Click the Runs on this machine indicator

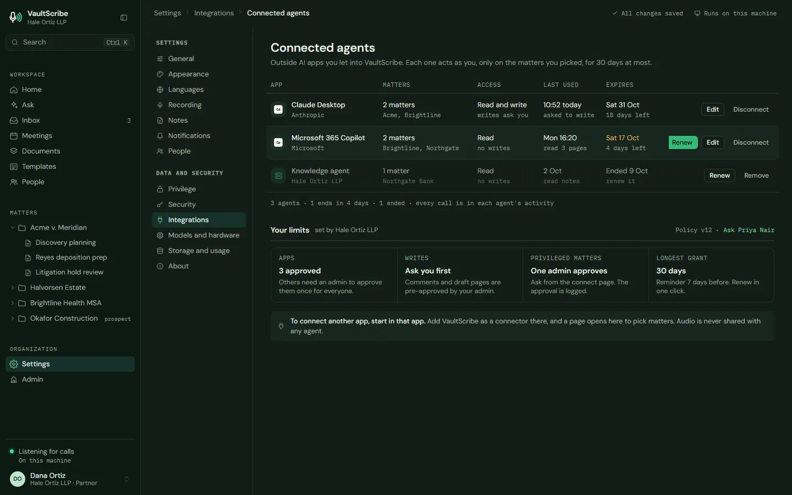point(735,13)
